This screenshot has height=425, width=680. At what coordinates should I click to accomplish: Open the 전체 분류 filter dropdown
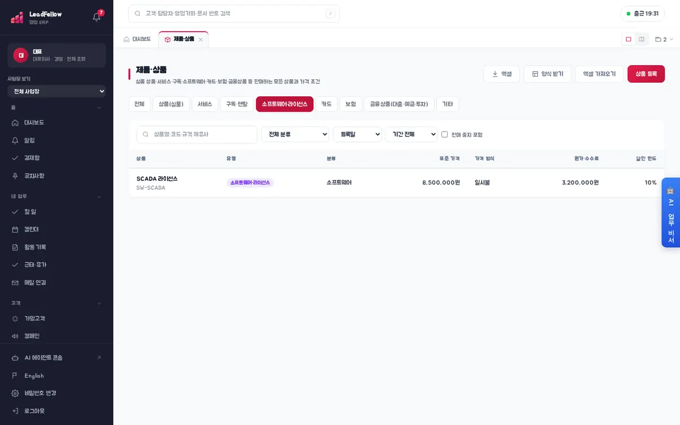click(295, 134)
